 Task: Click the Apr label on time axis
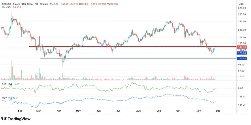pyautogui.click(x=59, y=111)
